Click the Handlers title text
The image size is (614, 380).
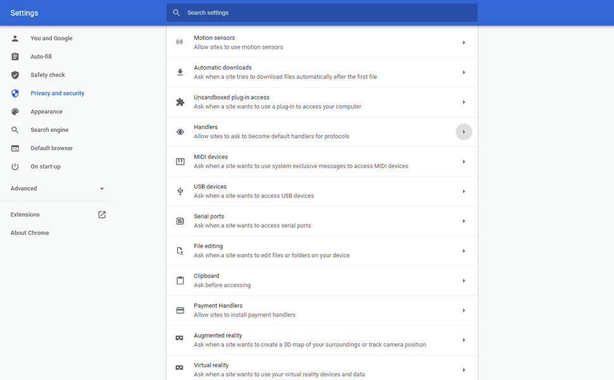click(x=206, y=127)
